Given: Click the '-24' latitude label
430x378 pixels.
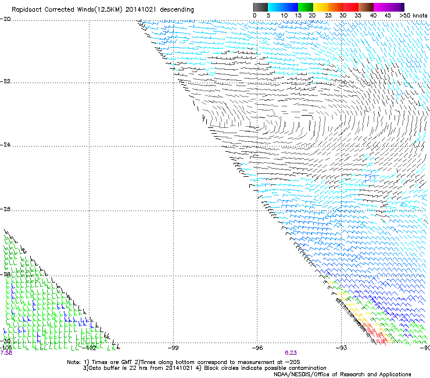Looking at the screenshot, I should click(x=5, y=145).
